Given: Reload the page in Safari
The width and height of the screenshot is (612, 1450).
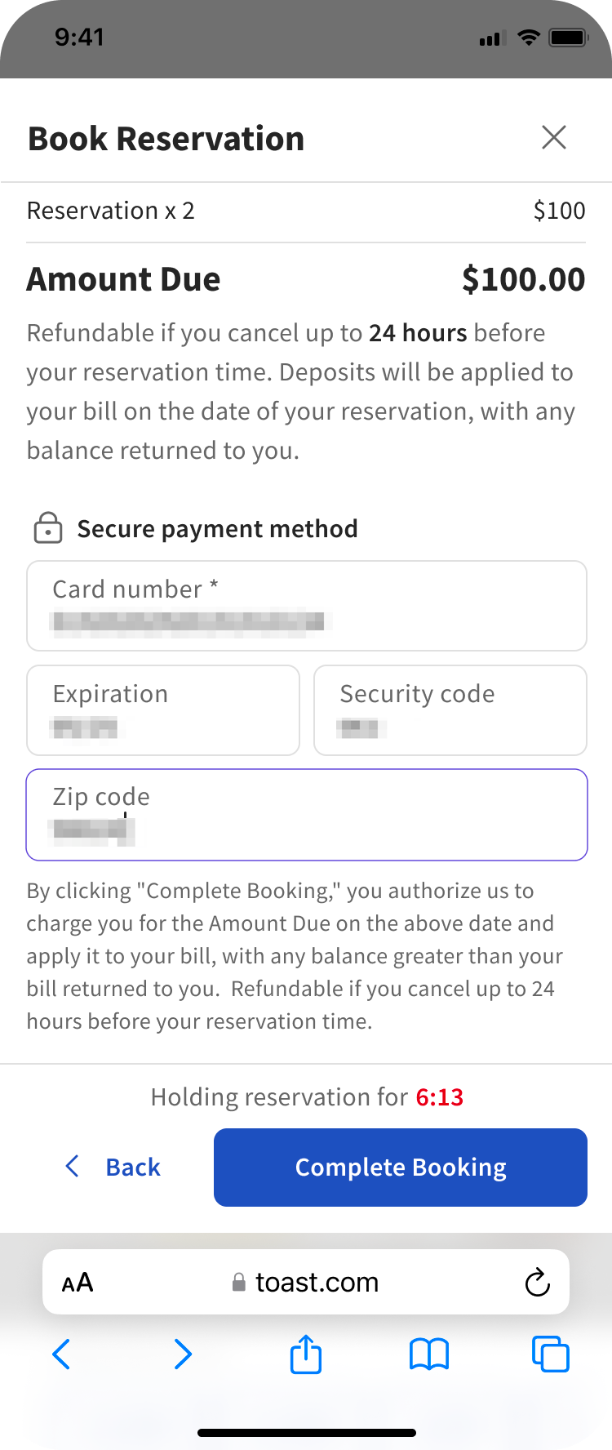Looking at the screenshot, I should click(537, 1283).
